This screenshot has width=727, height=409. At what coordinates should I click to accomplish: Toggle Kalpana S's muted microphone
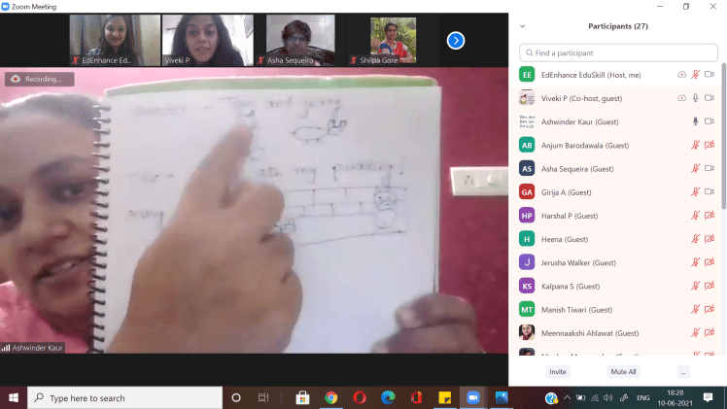pos(695,286)
